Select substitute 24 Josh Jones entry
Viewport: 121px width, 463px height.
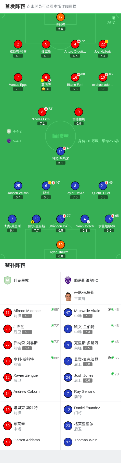point(91,377)
